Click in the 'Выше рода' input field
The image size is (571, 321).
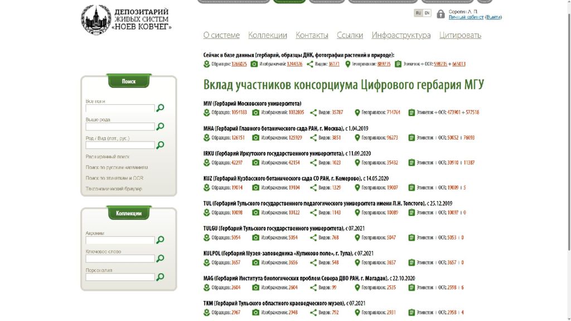point(120,127)
